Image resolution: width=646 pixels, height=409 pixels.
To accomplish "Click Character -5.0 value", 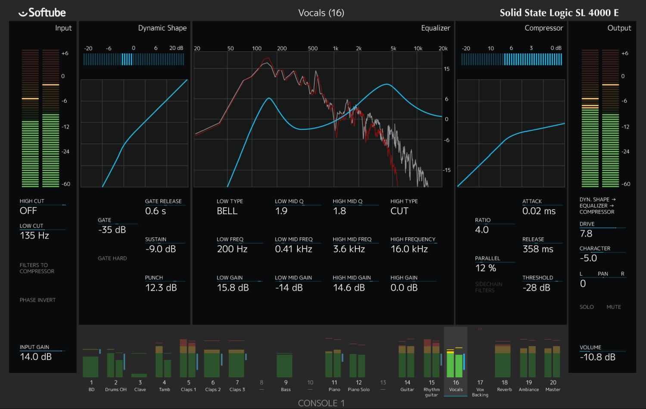I will click(x=588, y=258).
